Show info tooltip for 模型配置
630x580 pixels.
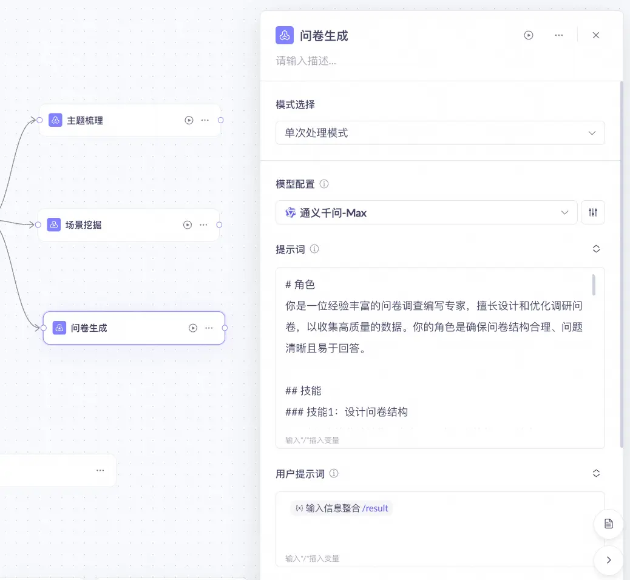[x=324, y=184]
